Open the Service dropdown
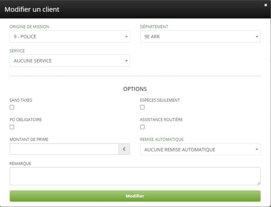Screen dimensions: 271x207 (x=70, y=61)
